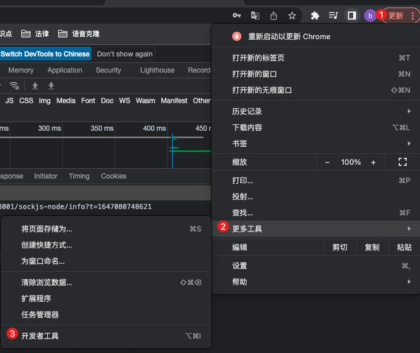The width and height of the screenshot is (420, 353).
Task: Toggle the side panel icon
Action: 351,16
